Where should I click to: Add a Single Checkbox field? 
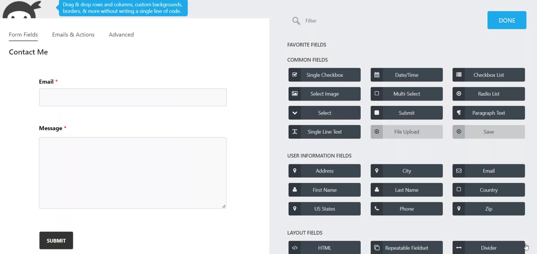[324, 75]
